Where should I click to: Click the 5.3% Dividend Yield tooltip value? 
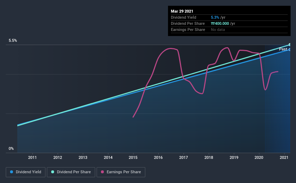click(x=215, y=17)
